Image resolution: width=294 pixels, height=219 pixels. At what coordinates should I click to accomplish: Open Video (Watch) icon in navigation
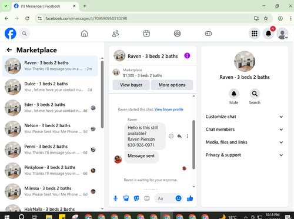[x=146, y=34]
